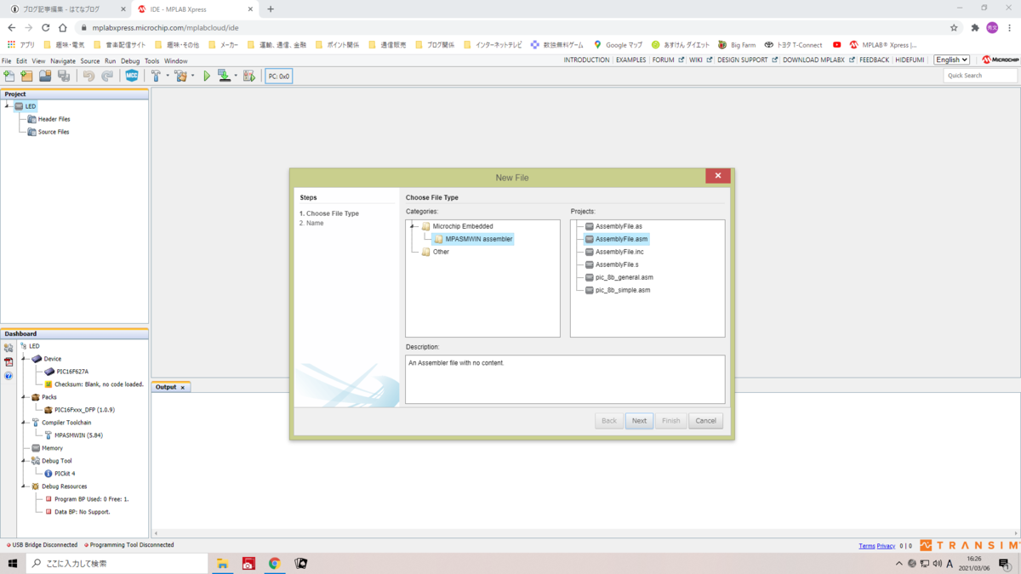
Task: Click the Quick Search field
Action: coord(980,76)
